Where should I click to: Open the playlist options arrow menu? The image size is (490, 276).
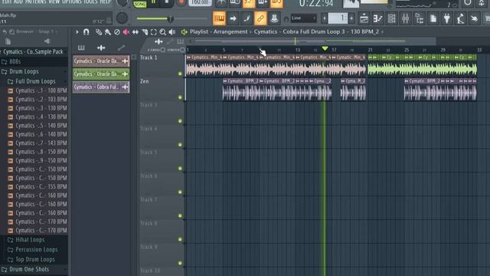[x=77, y=32]
